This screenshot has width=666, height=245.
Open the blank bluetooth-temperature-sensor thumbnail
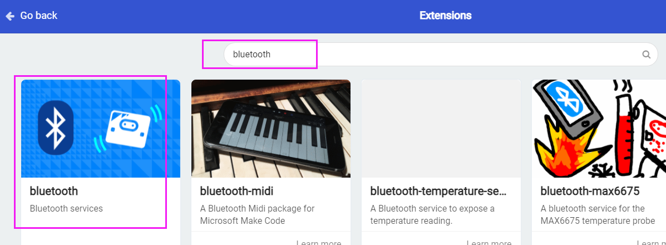441,129
